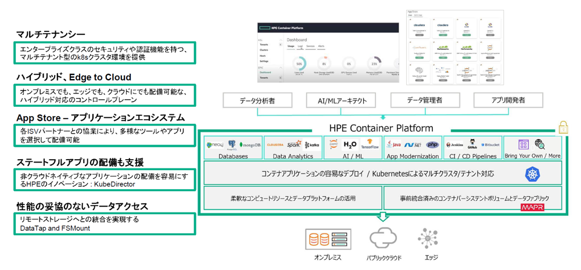Select Clusters in the dashboard sidebar
The width and height of the screenshot is (581, 270).
click(x=264, y=49)
